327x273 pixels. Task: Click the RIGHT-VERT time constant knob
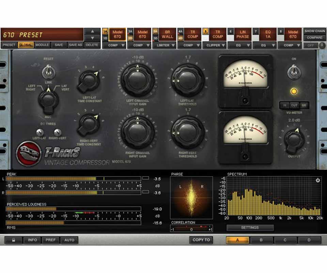89,125
